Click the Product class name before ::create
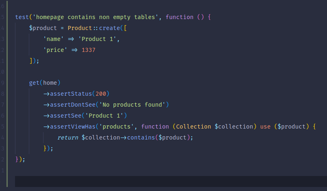This screenshot has width=327, height=191. click(80, 28)
